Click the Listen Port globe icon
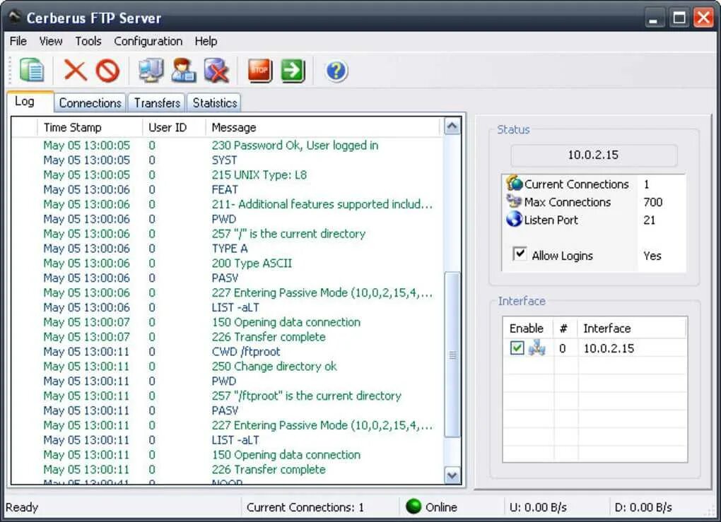The image size is (721, 522). point(514,219)
